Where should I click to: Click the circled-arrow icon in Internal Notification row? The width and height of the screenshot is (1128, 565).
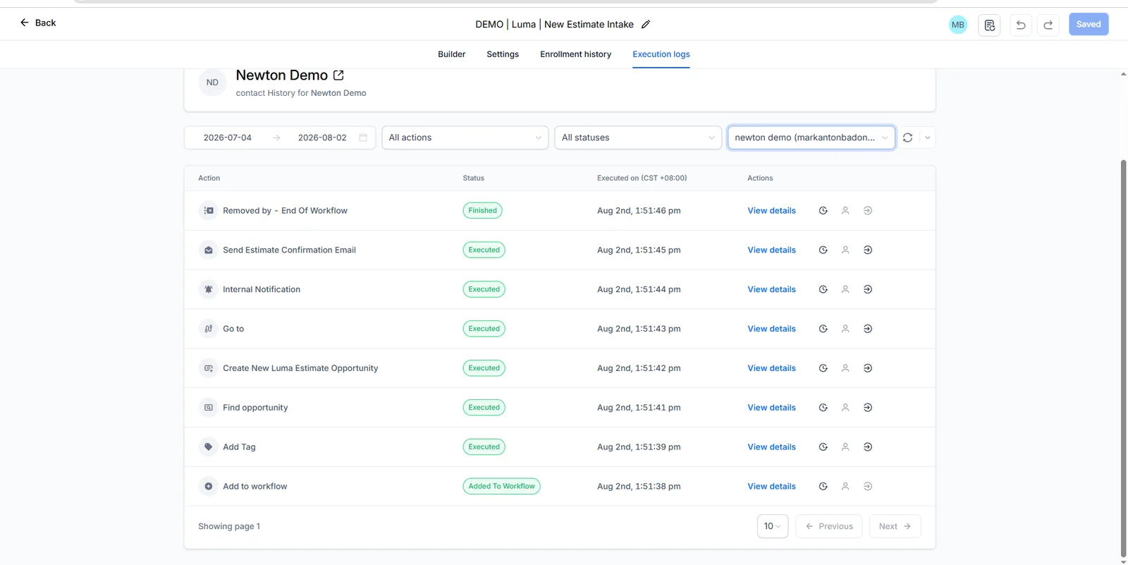click(x=868, y=289)
